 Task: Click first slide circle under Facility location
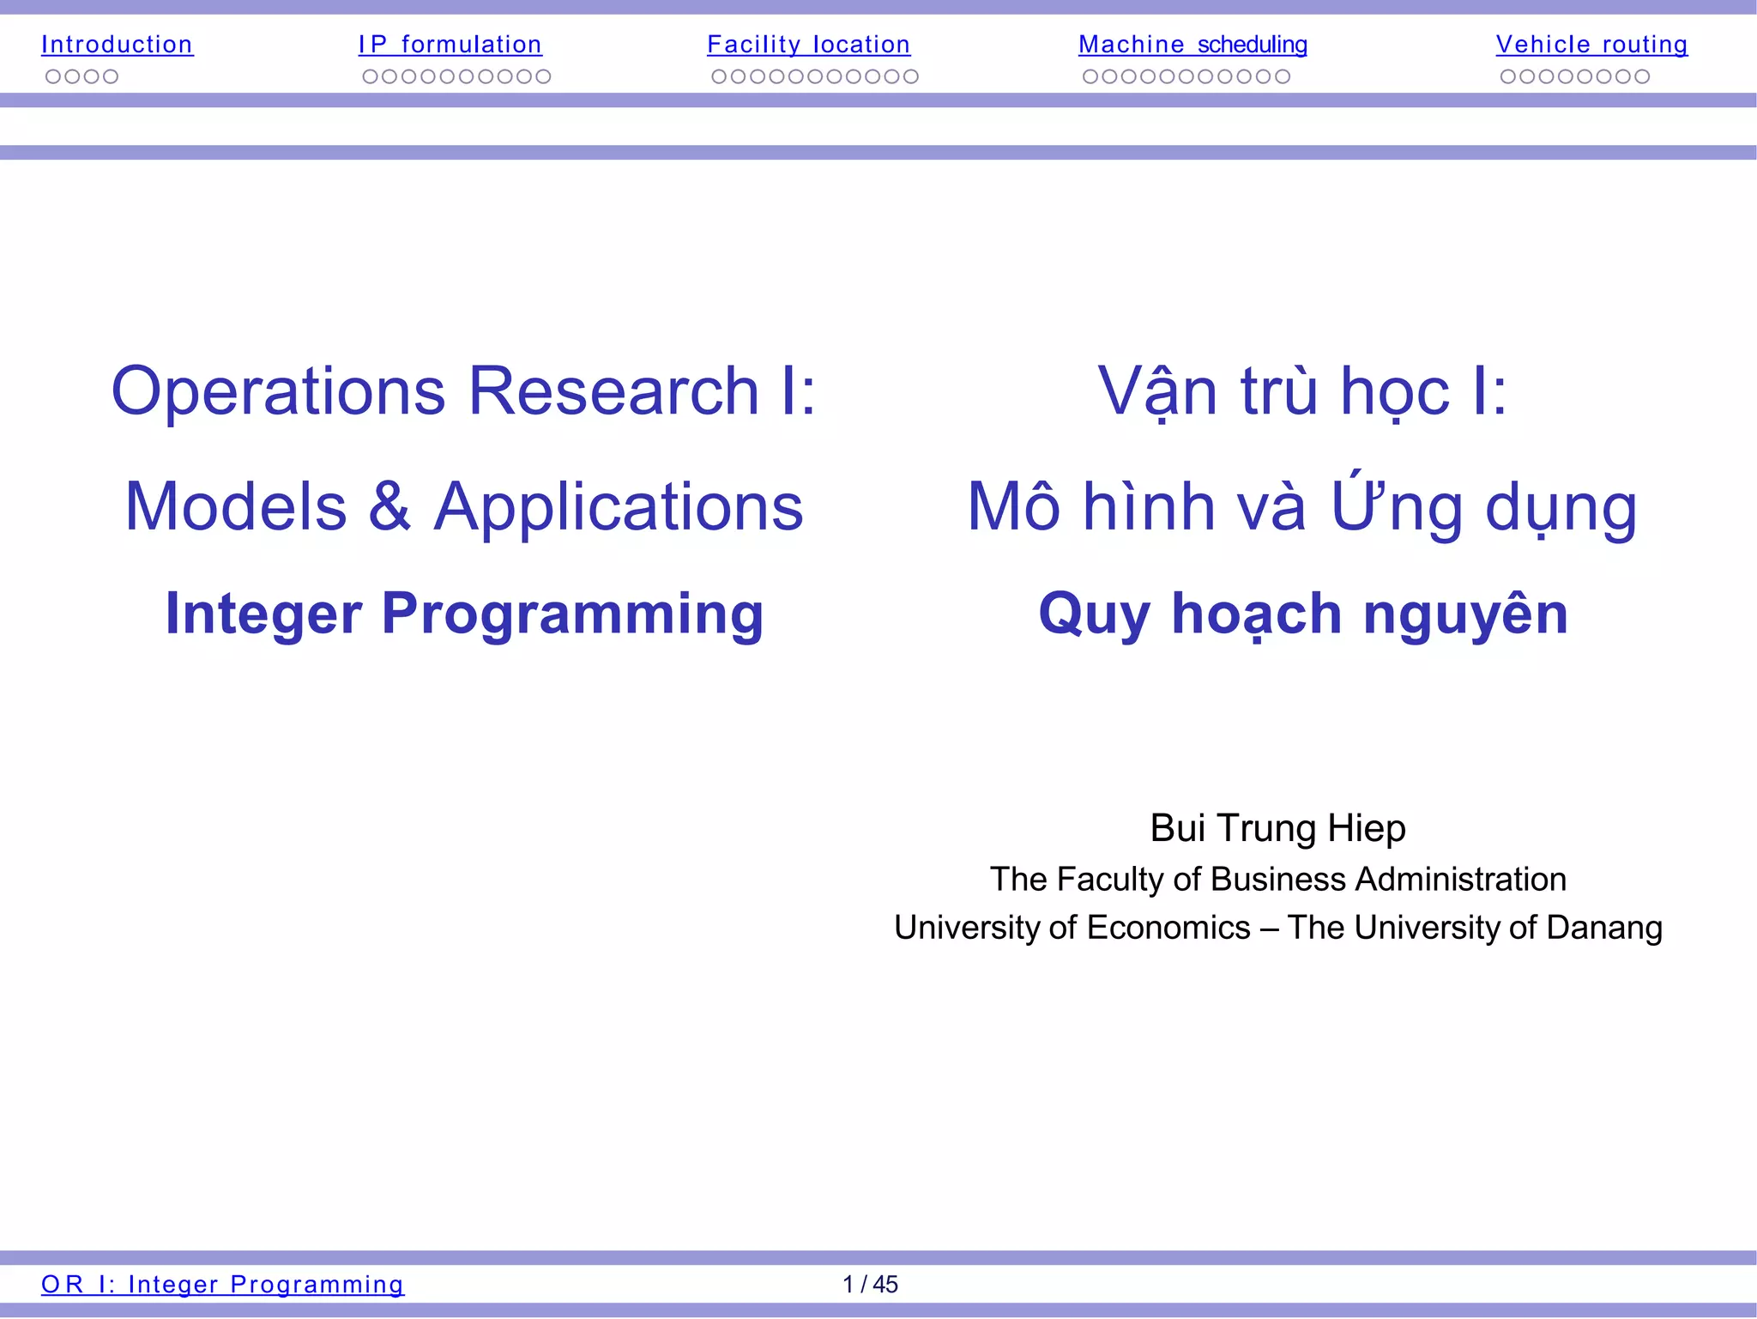(720, 76)
